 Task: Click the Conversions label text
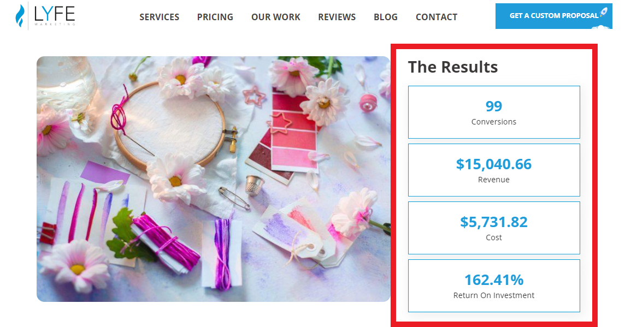(494, 122)
